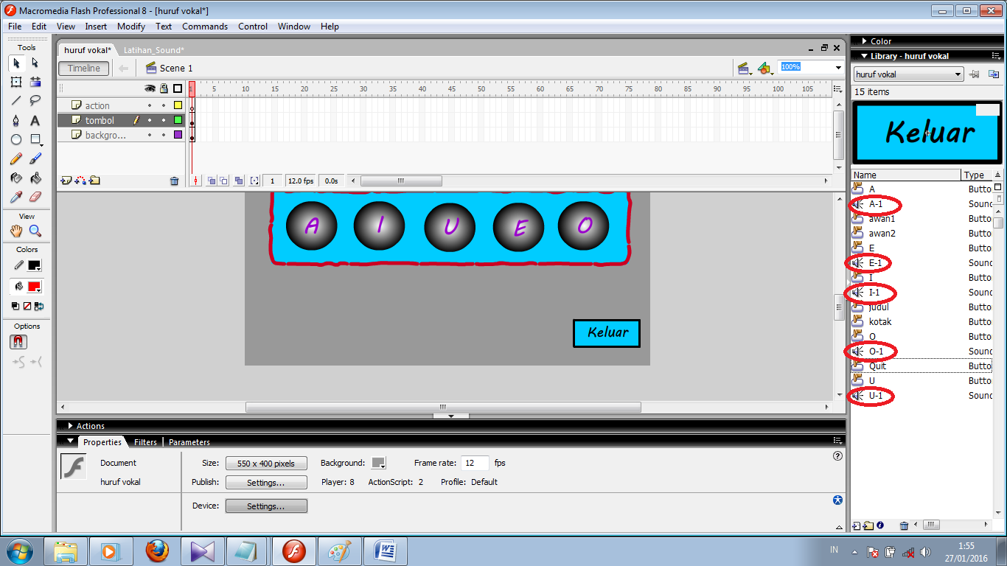Select the Eyedropper tool
Image resolution: width=1007 pixels, height=566 pixels.
point(16,197)
